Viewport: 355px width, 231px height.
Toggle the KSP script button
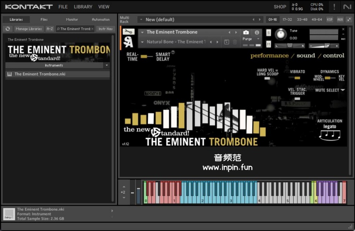pyautogui.click(x=330, y=20)
